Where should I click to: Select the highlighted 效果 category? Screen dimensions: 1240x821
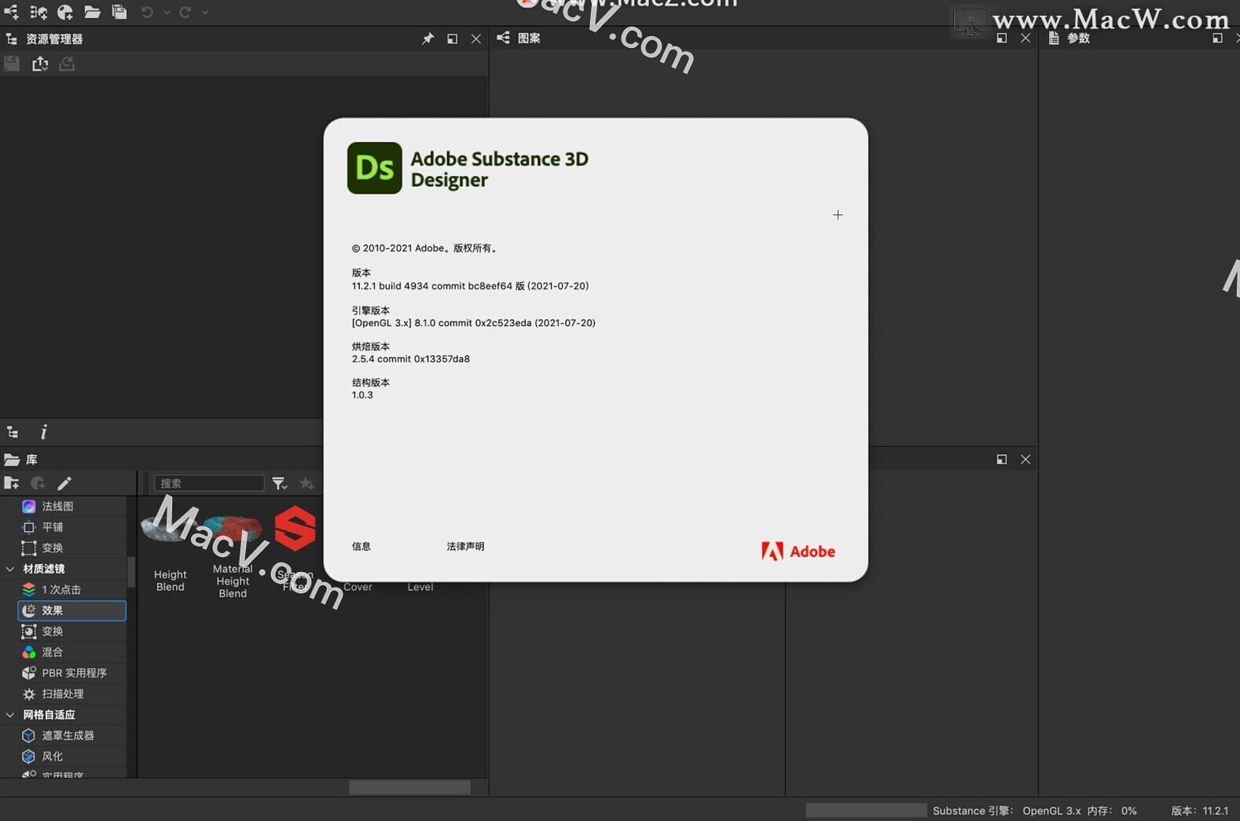pos(72,610)
